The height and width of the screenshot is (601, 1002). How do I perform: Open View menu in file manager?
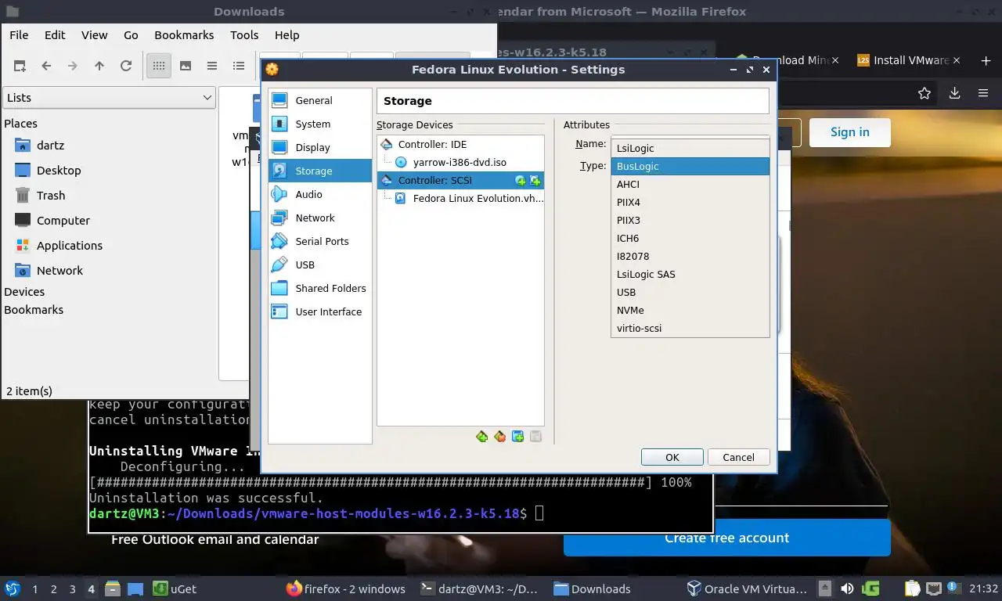[95, 35]
